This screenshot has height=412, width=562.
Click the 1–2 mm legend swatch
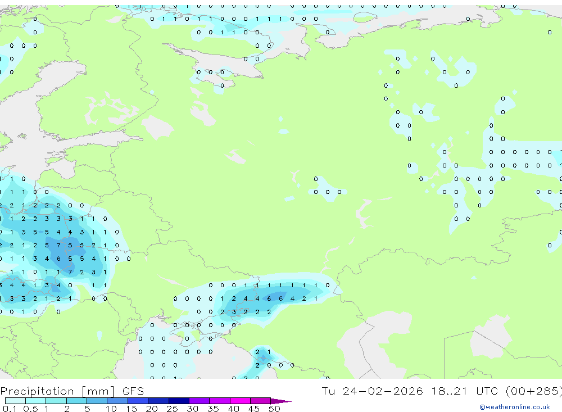tap(56, 401)
